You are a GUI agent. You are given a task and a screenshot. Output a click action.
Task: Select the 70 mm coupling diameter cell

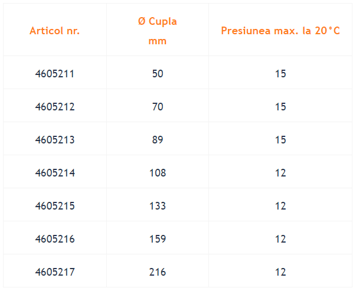[x=158, y=107]
